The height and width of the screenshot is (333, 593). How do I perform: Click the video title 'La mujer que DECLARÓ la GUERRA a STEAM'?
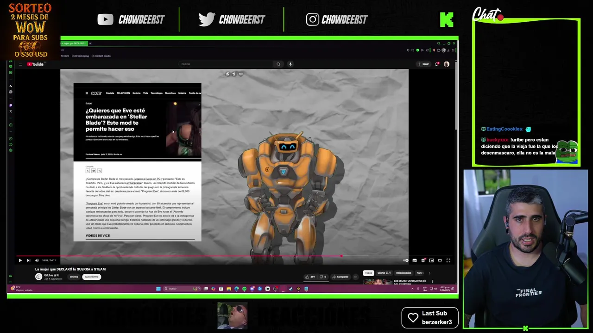pyautogui.click(x=70, y=269)
